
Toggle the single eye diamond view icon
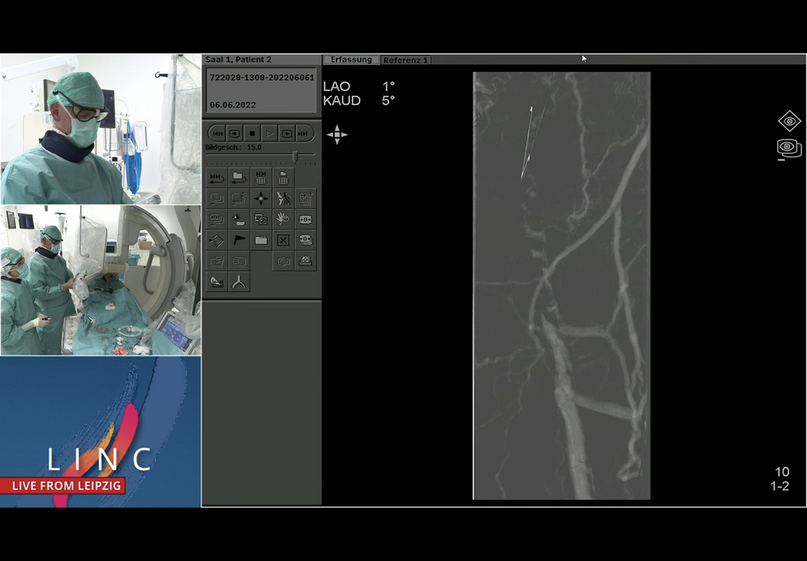[x=789, y=121]
